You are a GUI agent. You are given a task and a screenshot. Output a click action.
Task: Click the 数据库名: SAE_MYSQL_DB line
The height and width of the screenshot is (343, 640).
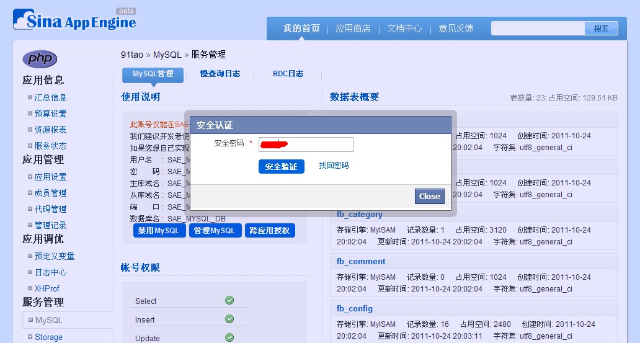(x=177, y=219)
